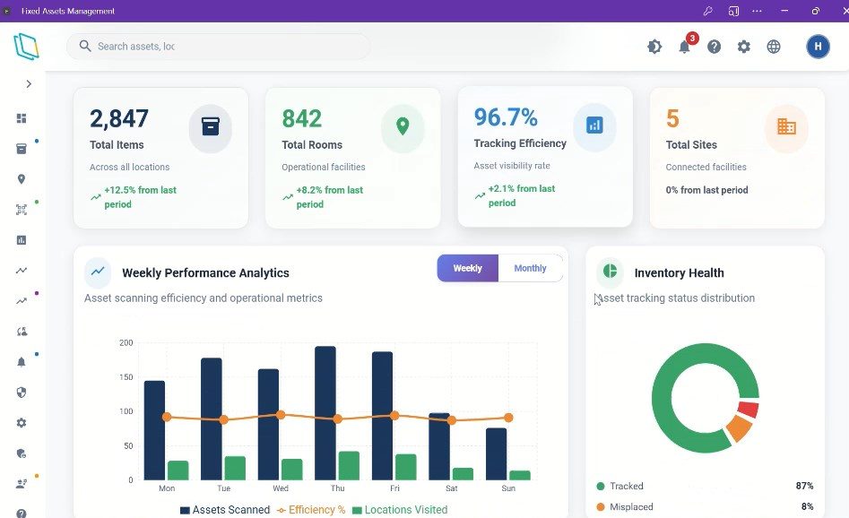
Task: Switch to the Monthly tab
Action: [530, 268]
